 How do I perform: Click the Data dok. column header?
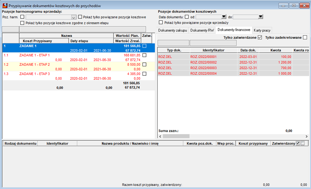pos(248,50)
